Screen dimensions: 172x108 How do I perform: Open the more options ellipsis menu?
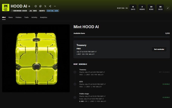coord(55,6)
